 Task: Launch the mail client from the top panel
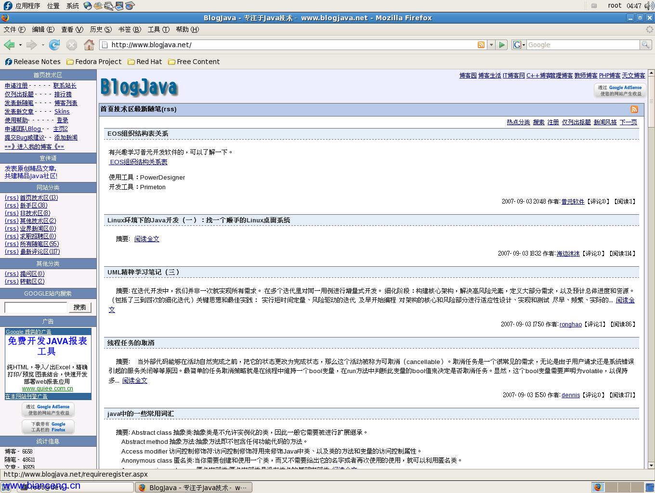pyautogui.click(x=98, y=6)
